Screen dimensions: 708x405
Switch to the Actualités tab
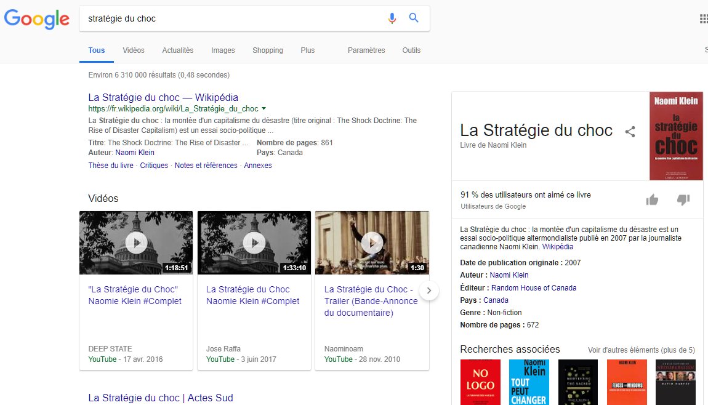[x=178, y=50]
